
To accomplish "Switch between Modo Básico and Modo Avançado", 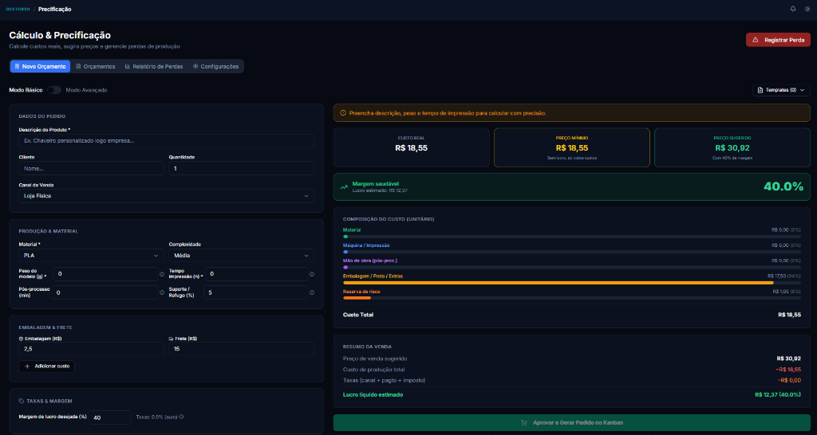I will click(54, 90).
